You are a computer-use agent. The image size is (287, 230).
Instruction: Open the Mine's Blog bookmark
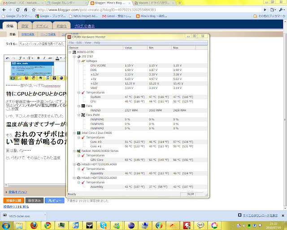tap(152, 16)
